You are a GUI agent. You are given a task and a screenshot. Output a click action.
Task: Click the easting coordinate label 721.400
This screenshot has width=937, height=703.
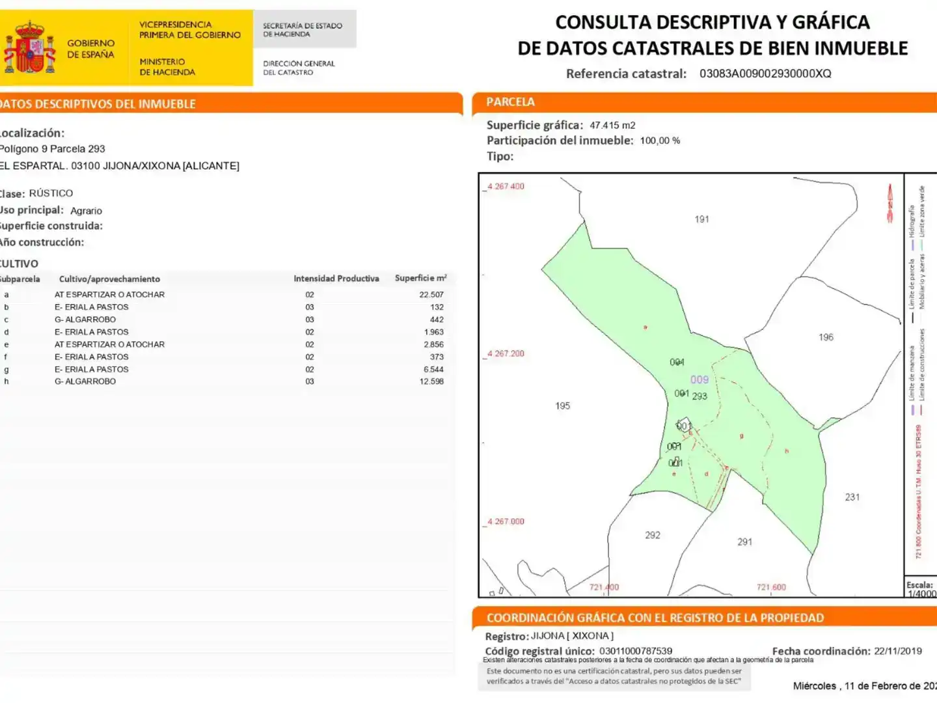point(604,587)
